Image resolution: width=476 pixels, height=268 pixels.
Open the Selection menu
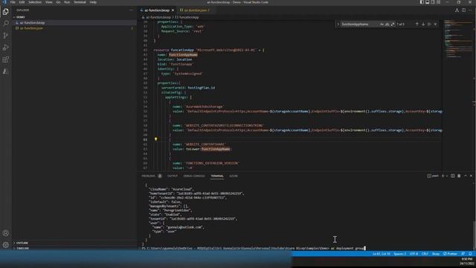[35, 2]
